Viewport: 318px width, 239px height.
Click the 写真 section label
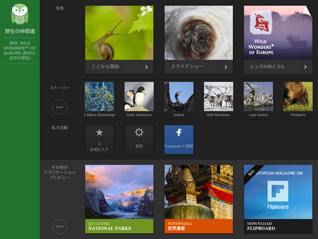60,8
